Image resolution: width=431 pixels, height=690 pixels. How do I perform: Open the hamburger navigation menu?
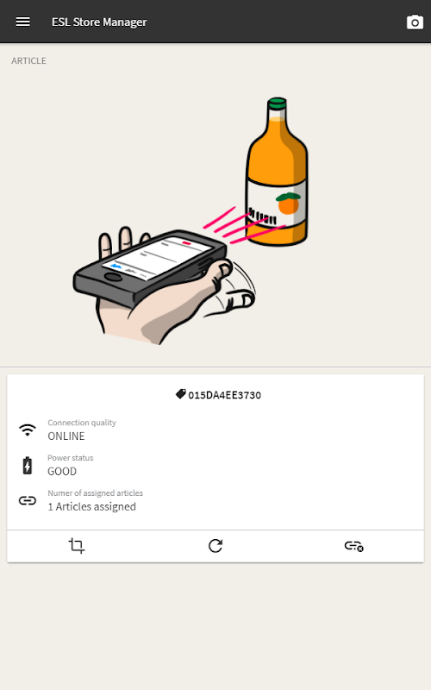pyautogui.click(x=23, y=22)
